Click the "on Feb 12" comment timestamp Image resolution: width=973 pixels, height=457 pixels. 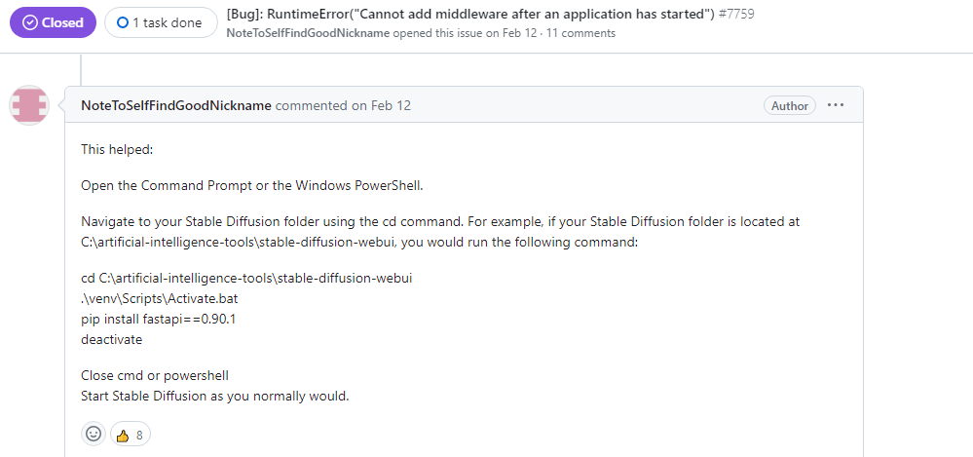381,105
